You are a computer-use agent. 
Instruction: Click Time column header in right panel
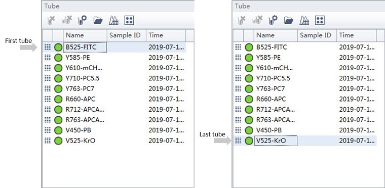pyautogui.click(x=357, y=35)
